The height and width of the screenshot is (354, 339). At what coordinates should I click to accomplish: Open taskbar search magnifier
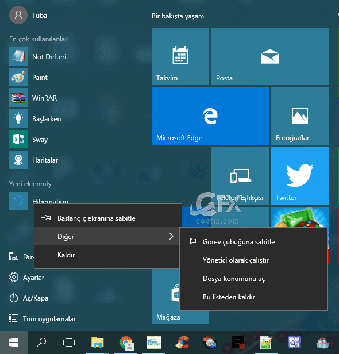pyautogui.click(x=41, y=343)
